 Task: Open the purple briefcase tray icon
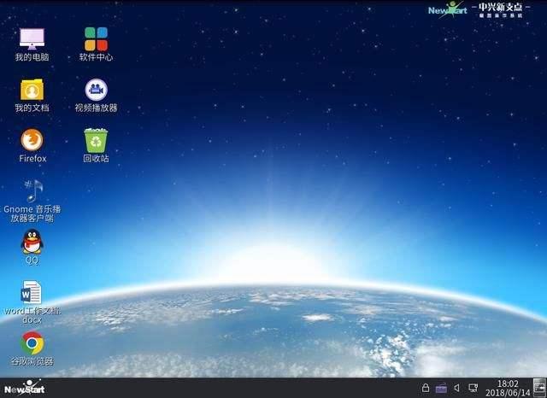441,388
